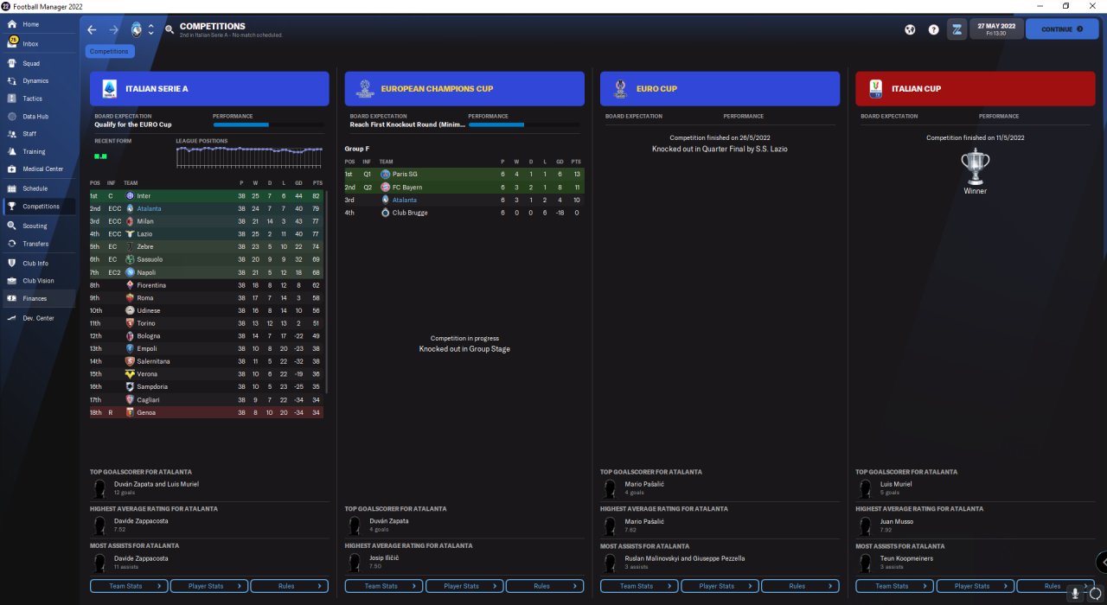This screenshot has height=605, width=1107.
Task: Open Inbox in the sidebar
Action: 38,43
